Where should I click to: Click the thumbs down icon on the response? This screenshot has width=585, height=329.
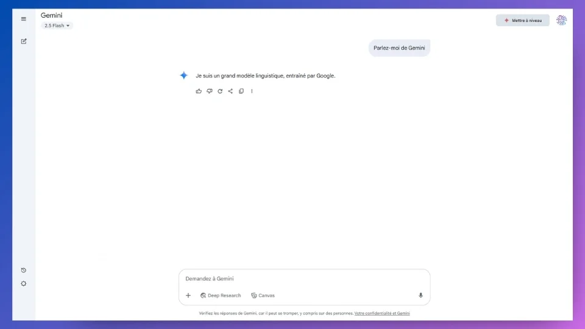point(209,91)
